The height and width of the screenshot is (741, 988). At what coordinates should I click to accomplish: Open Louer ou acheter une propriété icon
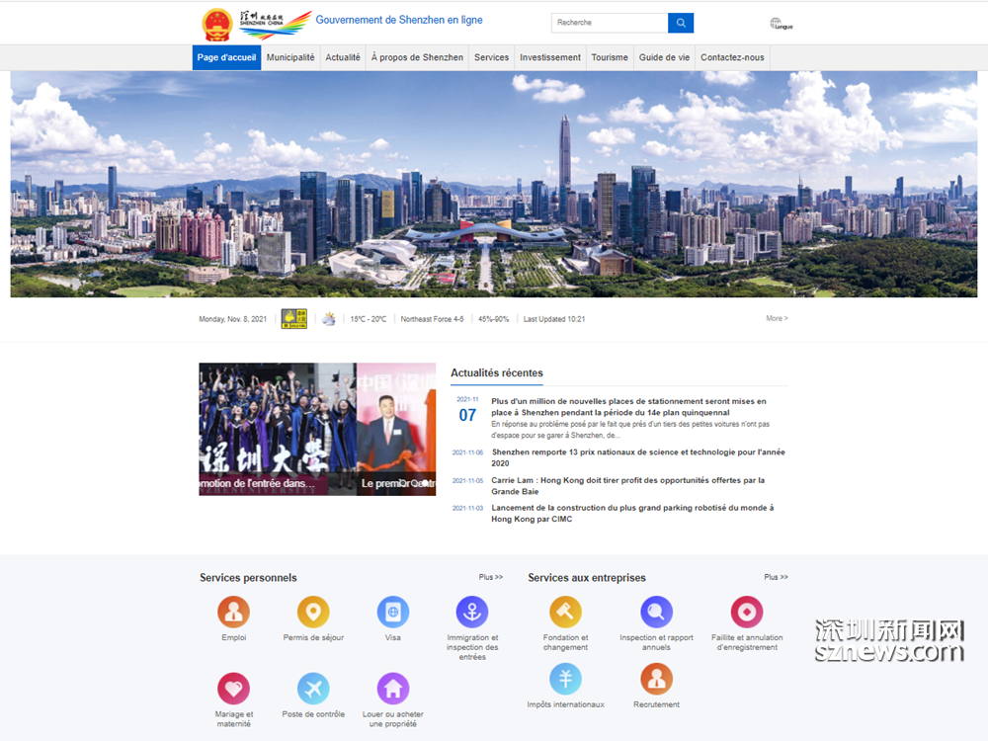pos(393,688)
